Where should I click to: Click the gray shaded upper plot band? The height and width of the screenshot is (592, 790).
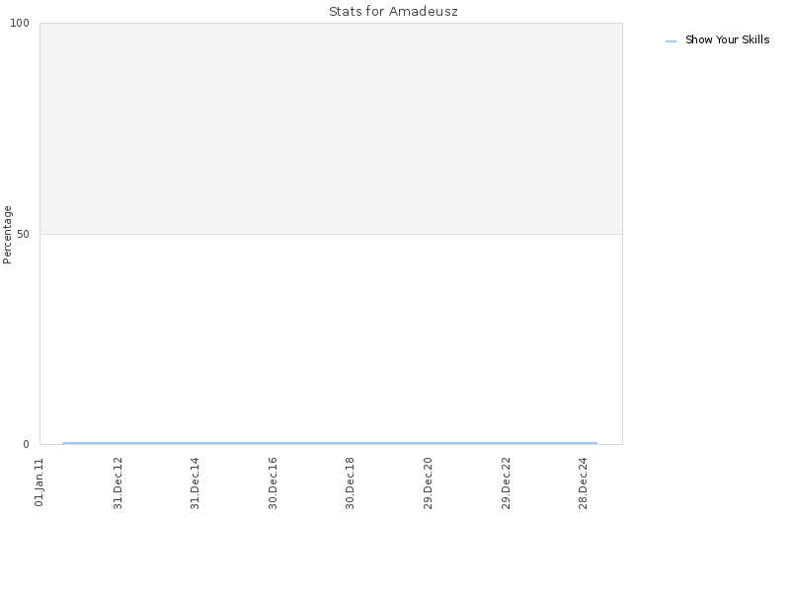click(x=331, y=128)
